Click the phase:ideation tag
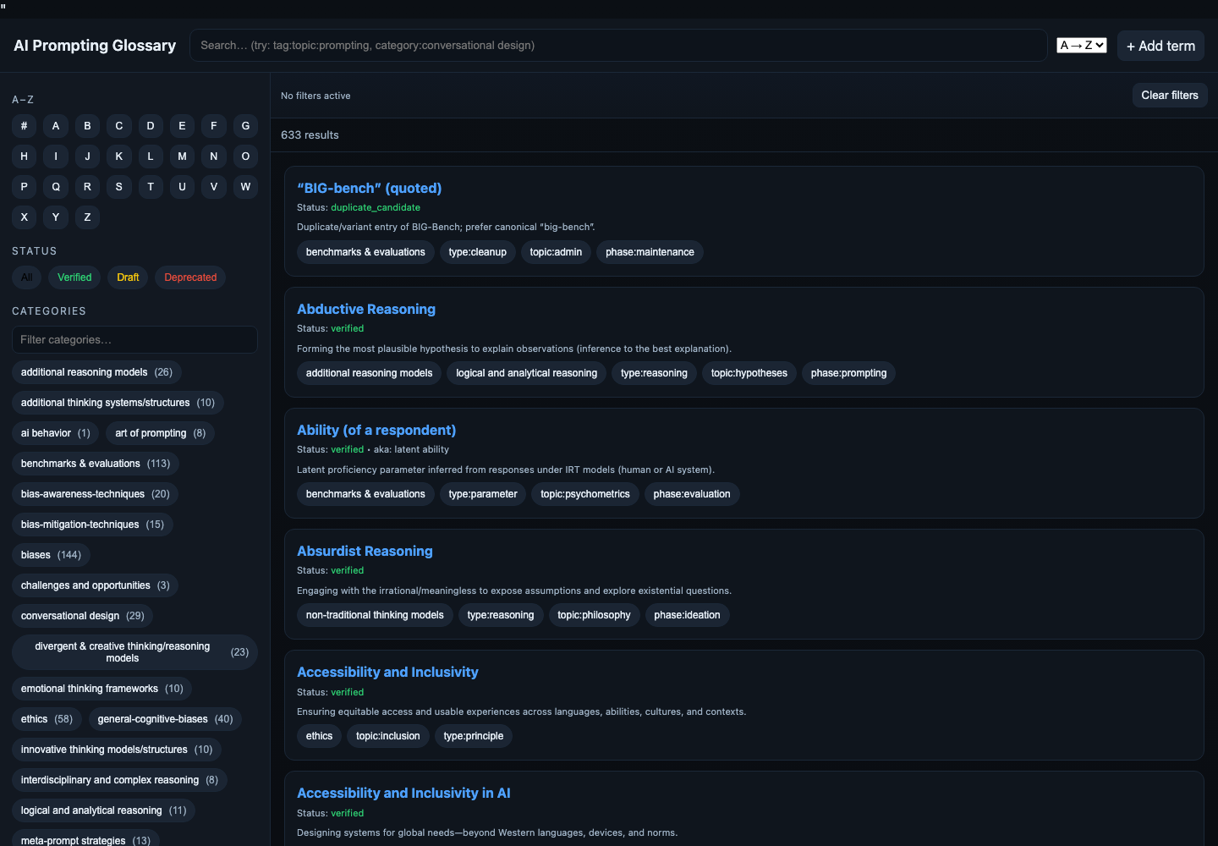 [x=687, y=615]
